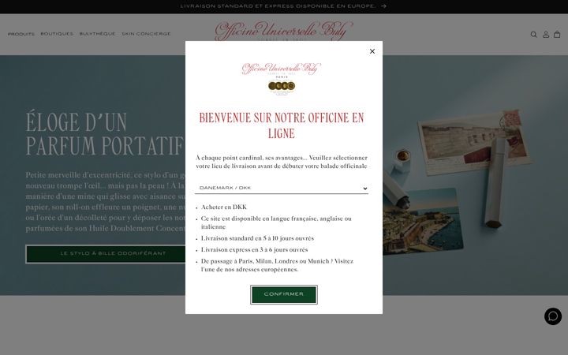The width and height of the screenshot is (568, 355).
Task: Click the CONFIRMER button
Action: (x=284, y=294)
